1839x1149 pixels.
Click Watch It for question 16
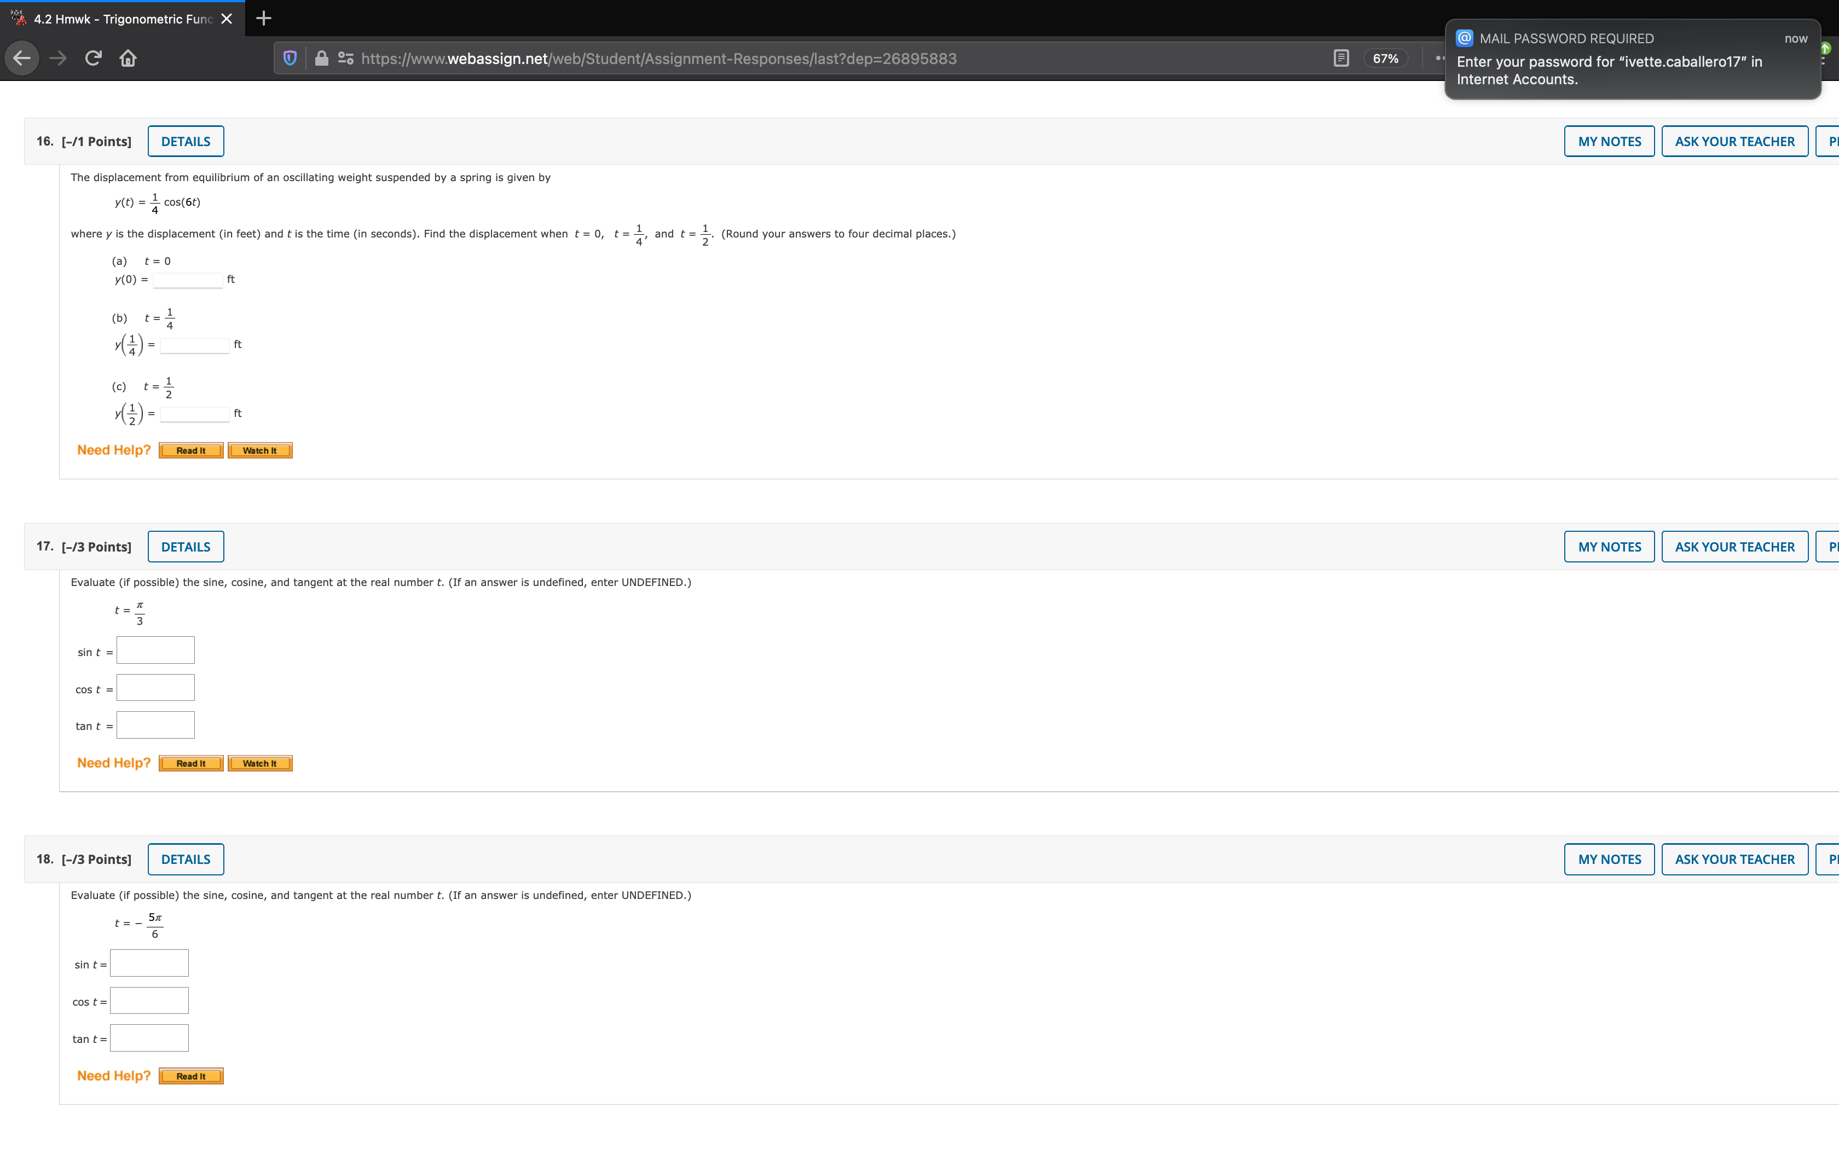(x=260, y=451)
